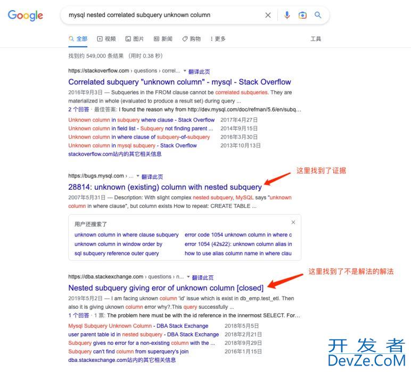Image resolution: width=411 pixels, height=372 pixels.
Task: Click the https://stackoverflow.com breadcrumb URL
Action: coord(98,71)
